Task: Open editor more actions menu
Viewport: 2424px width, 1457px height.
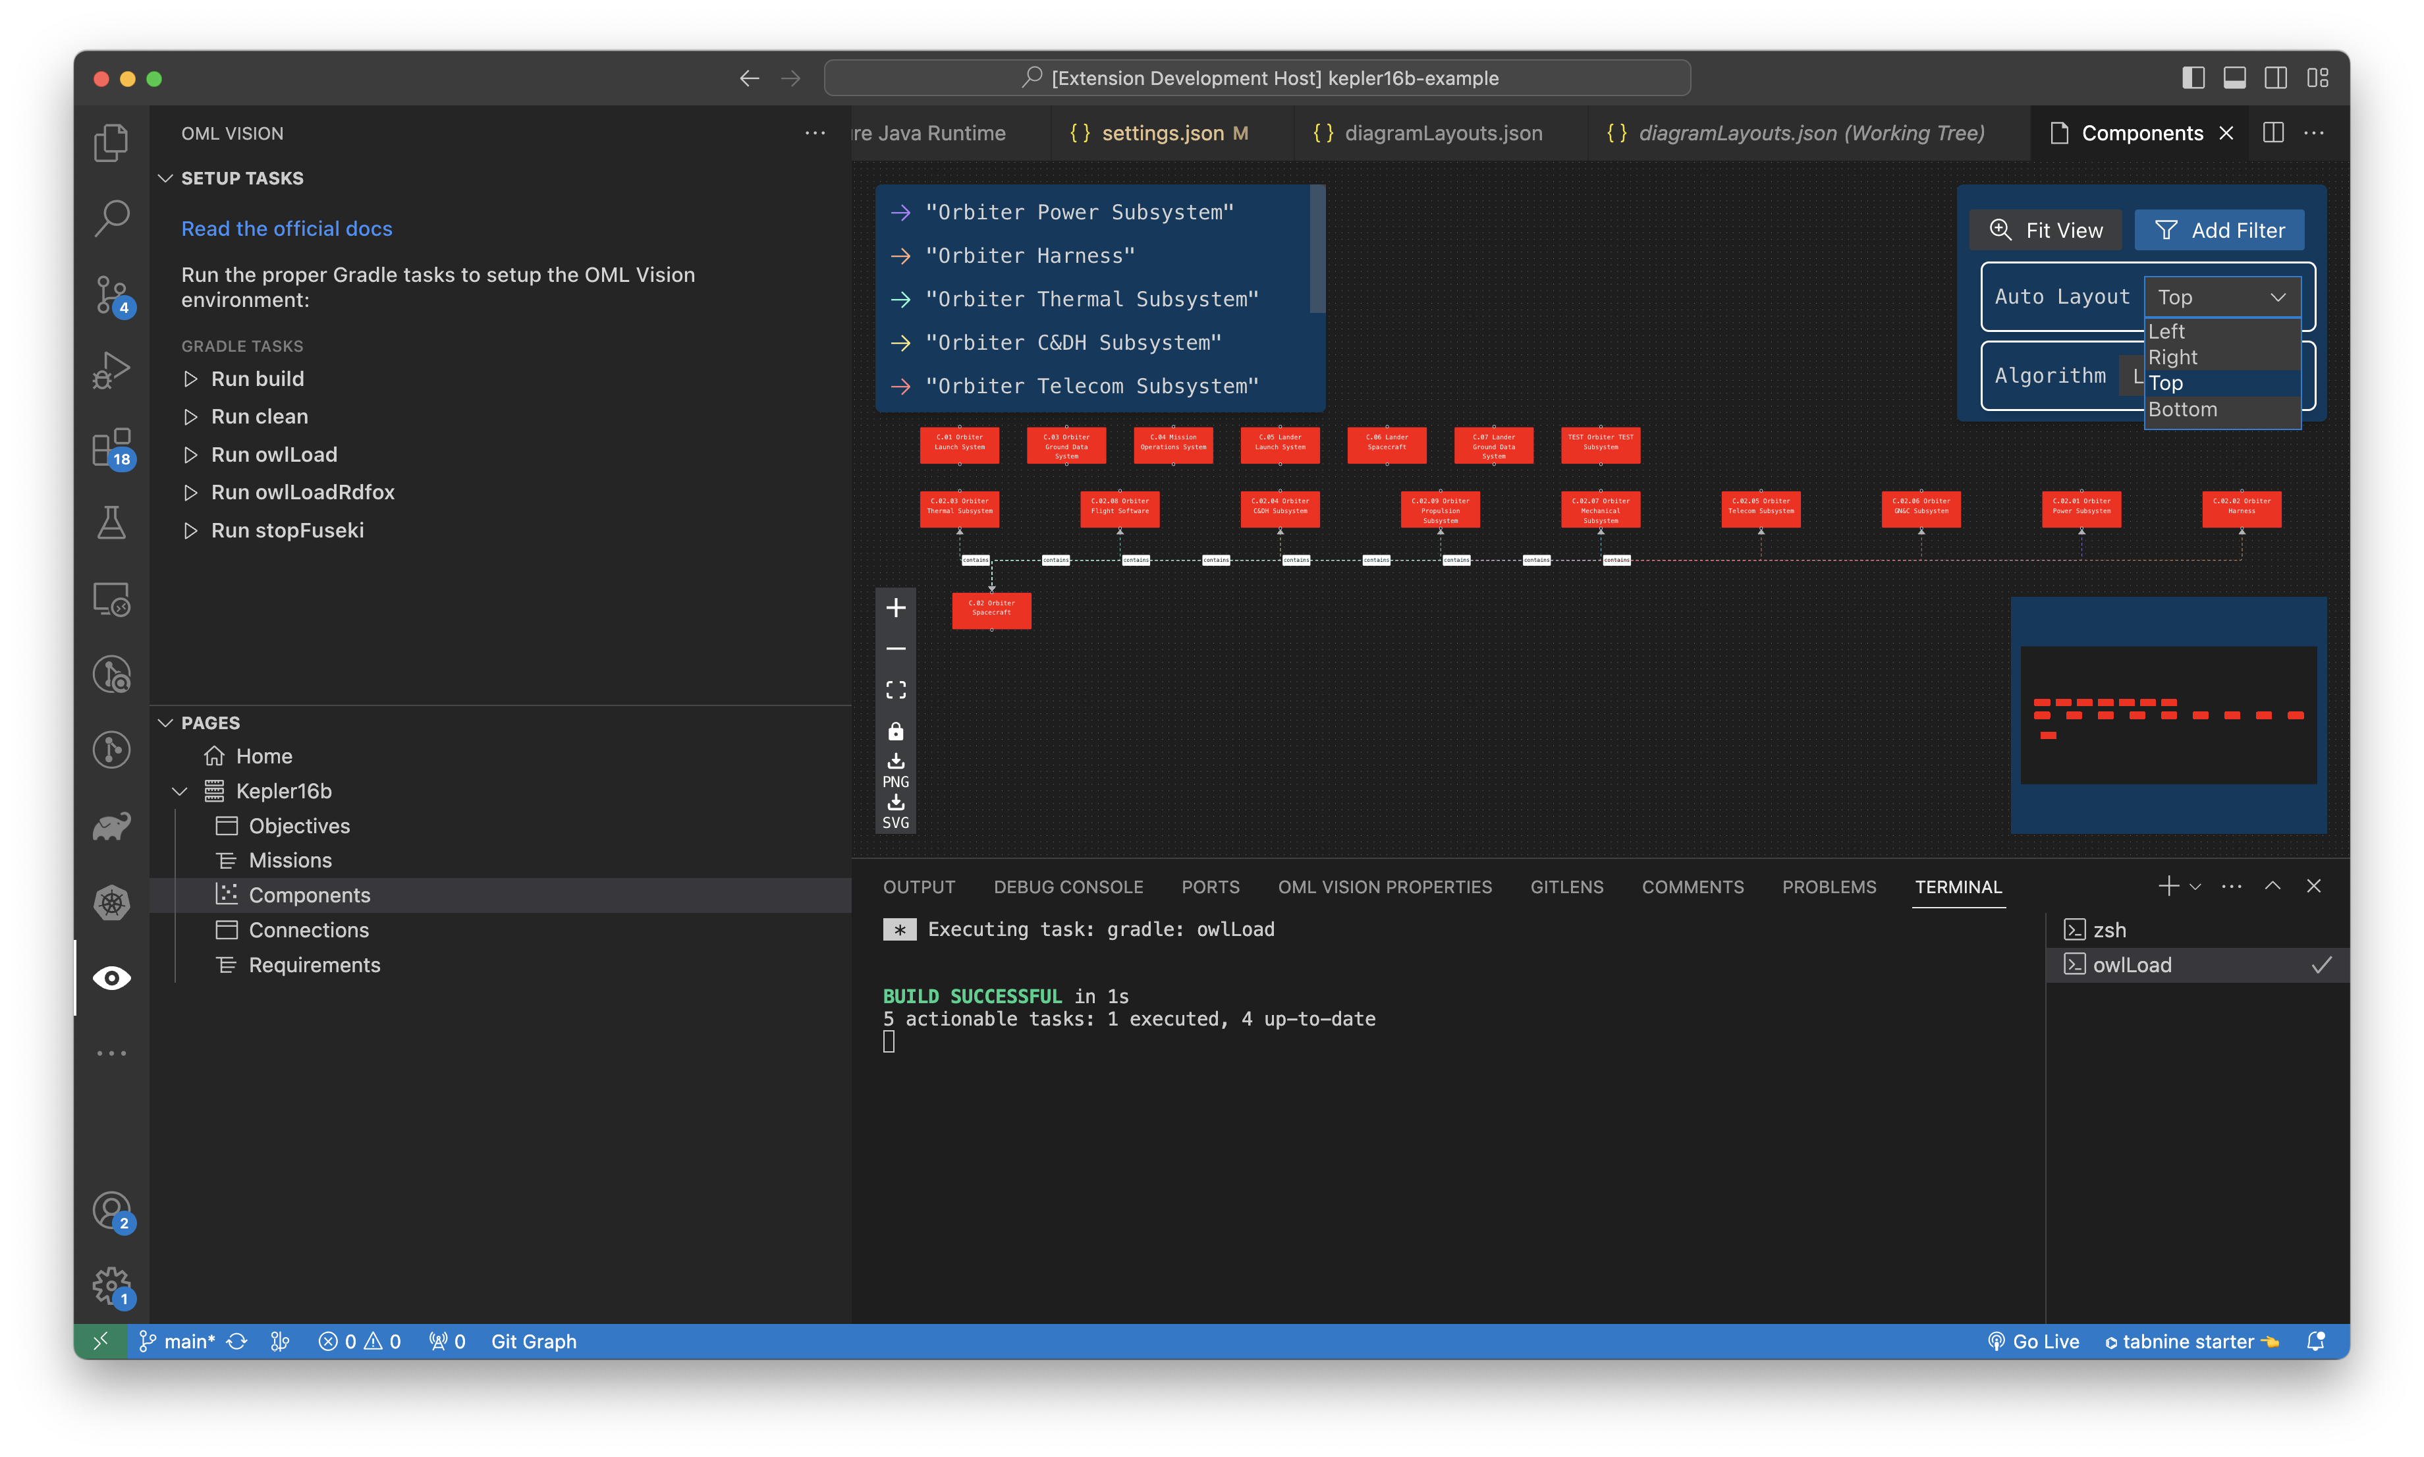Action: 2314,132
